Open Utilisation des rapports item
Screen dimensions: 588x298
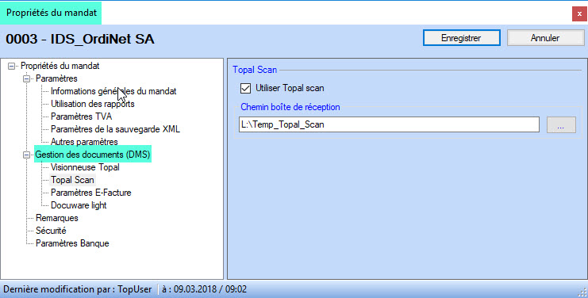(x=93, y=104)
